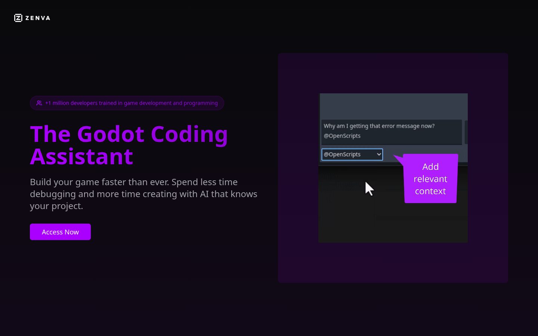Click the 'Add relevant context' callout
Image resolution: width=538 pixels, height=336 pixels.
[430, 178]
